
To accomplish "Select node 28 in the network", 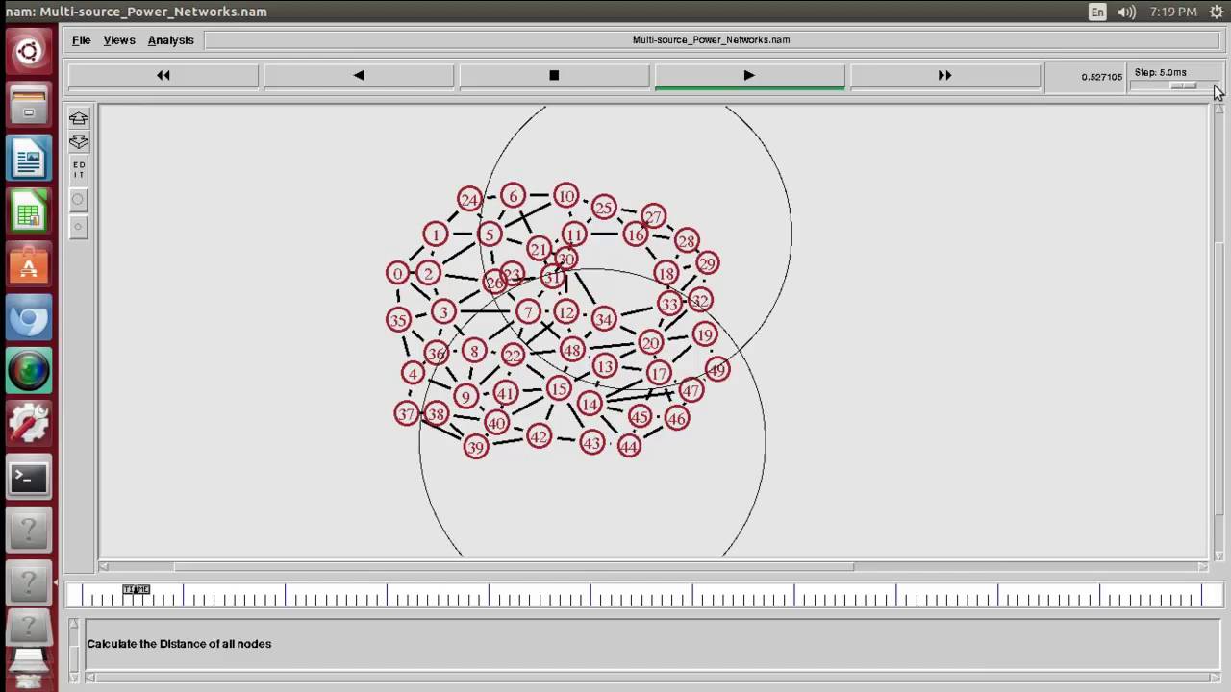I will pyautogui.click(x=686, y=240).
